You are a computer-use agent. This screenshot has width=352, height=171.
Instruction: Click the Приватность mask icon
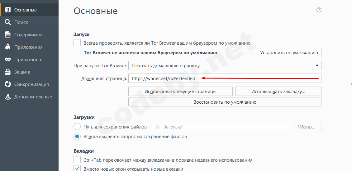point(8,60)
